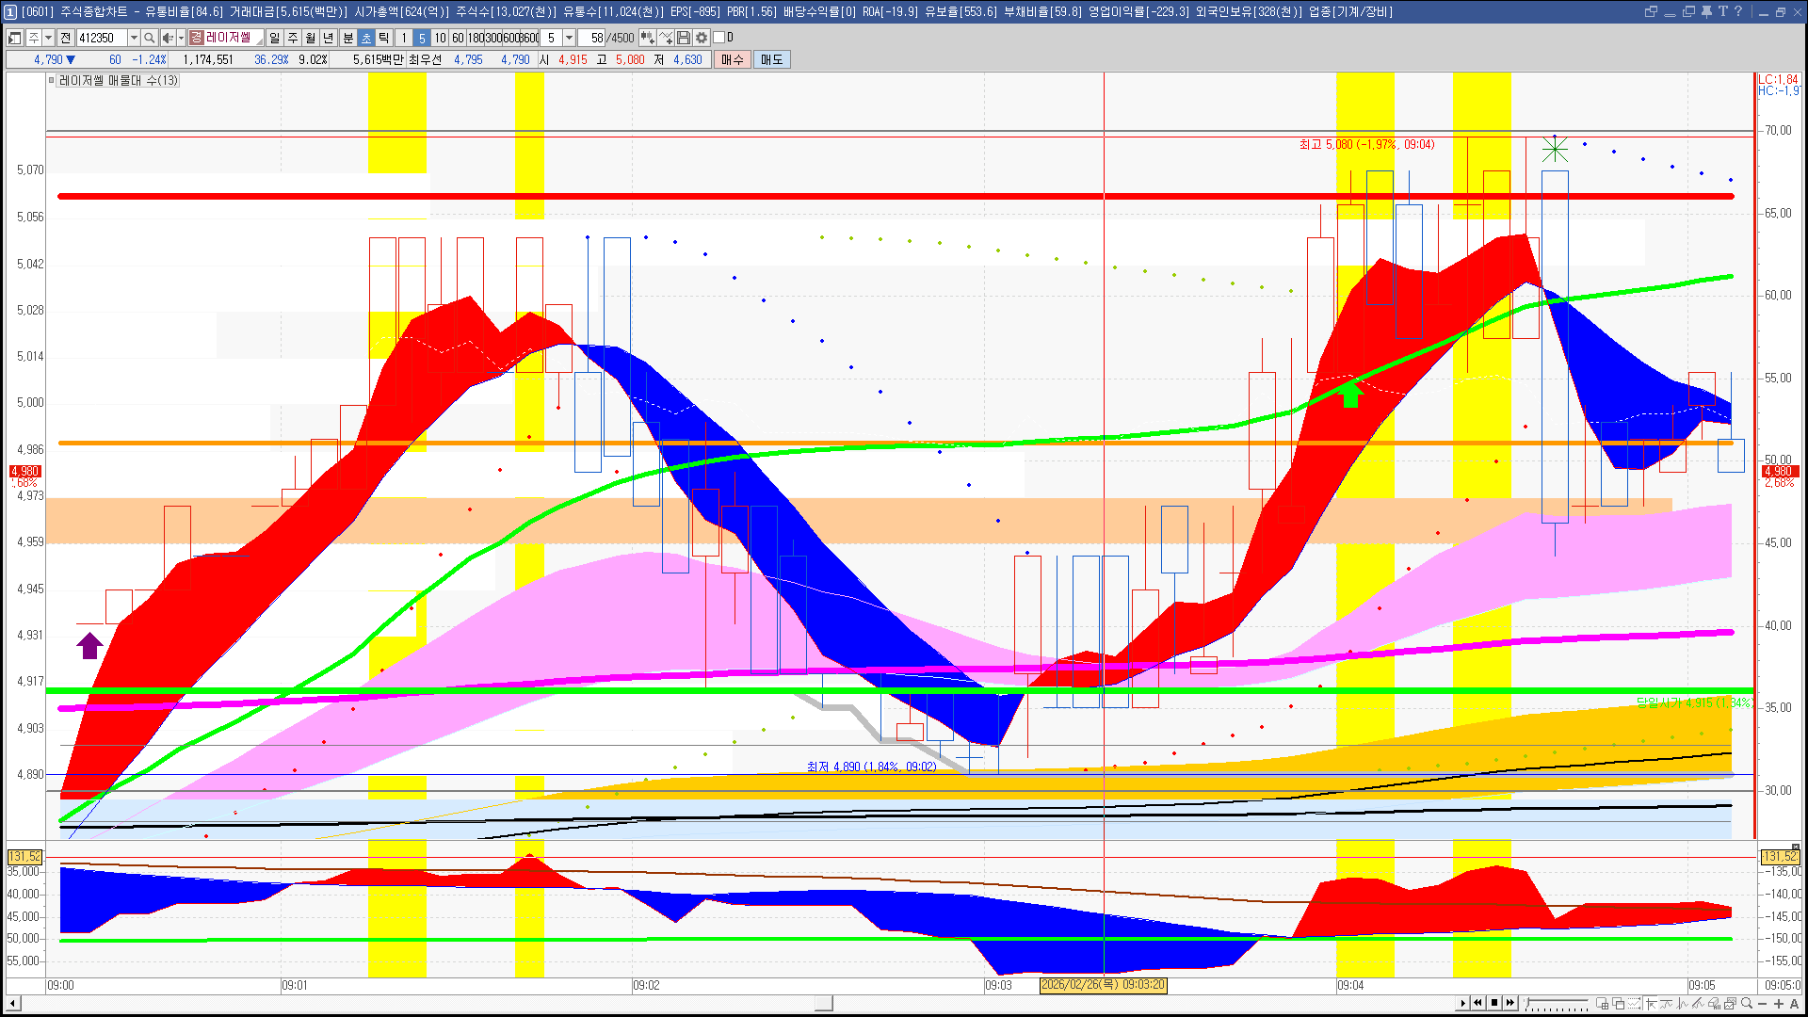Open chart settings gear icon

point(702,38)
